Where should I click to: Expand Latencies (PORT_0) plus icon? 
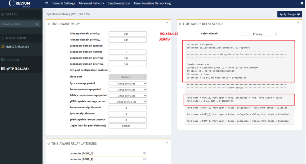tap(144, 153)
